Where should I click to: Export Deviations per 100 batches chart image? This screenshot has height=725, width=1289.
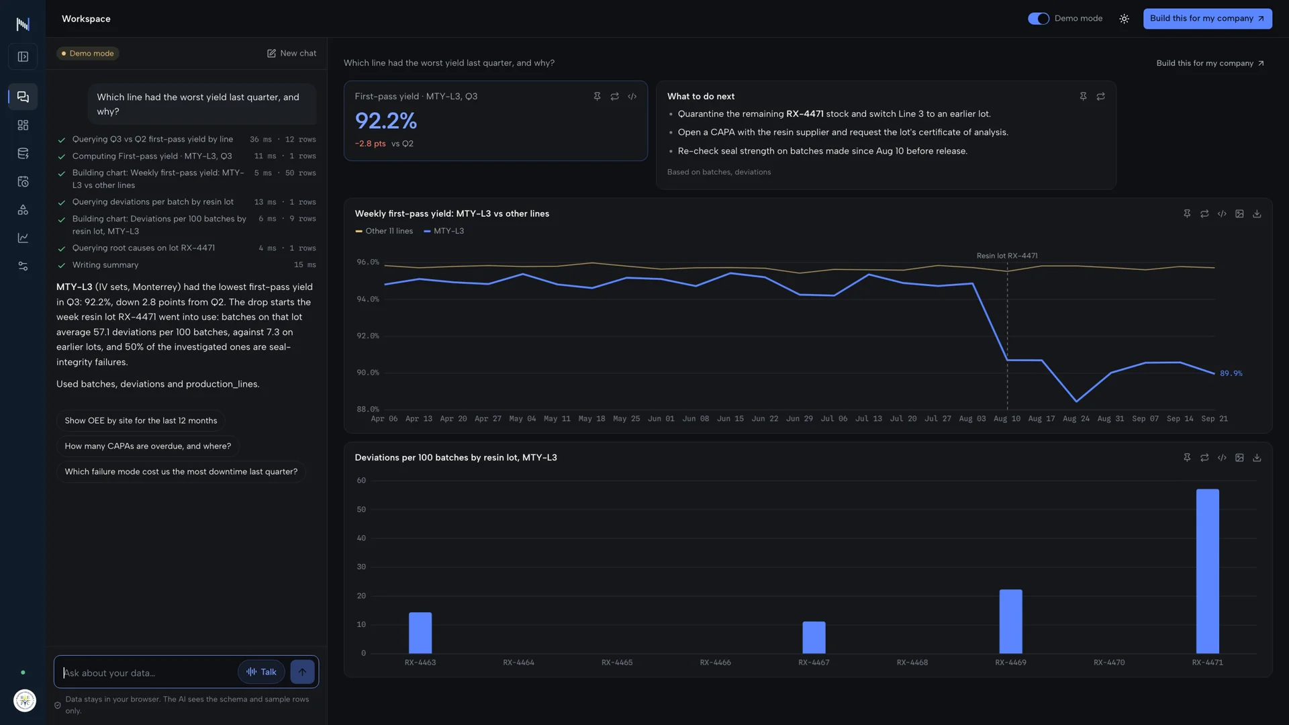(1239, 458)
